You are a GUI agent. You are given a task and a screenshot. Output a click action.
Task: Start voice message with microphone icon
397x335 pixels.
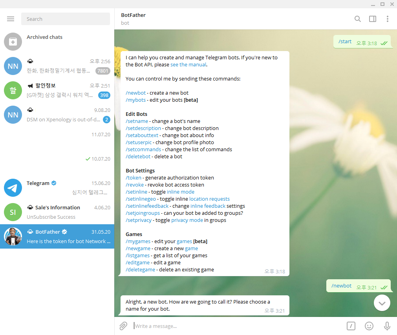[x=387, y=326]
